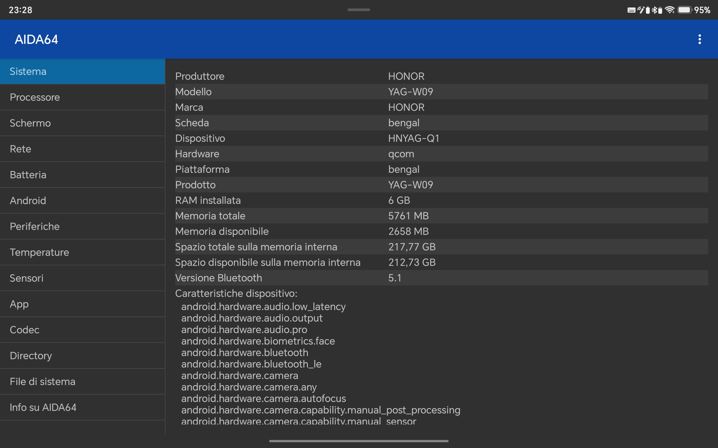Select the Dispositivo value HNYAG-Q1
Screen dimensions: 718x448
(x=414, y=138)
